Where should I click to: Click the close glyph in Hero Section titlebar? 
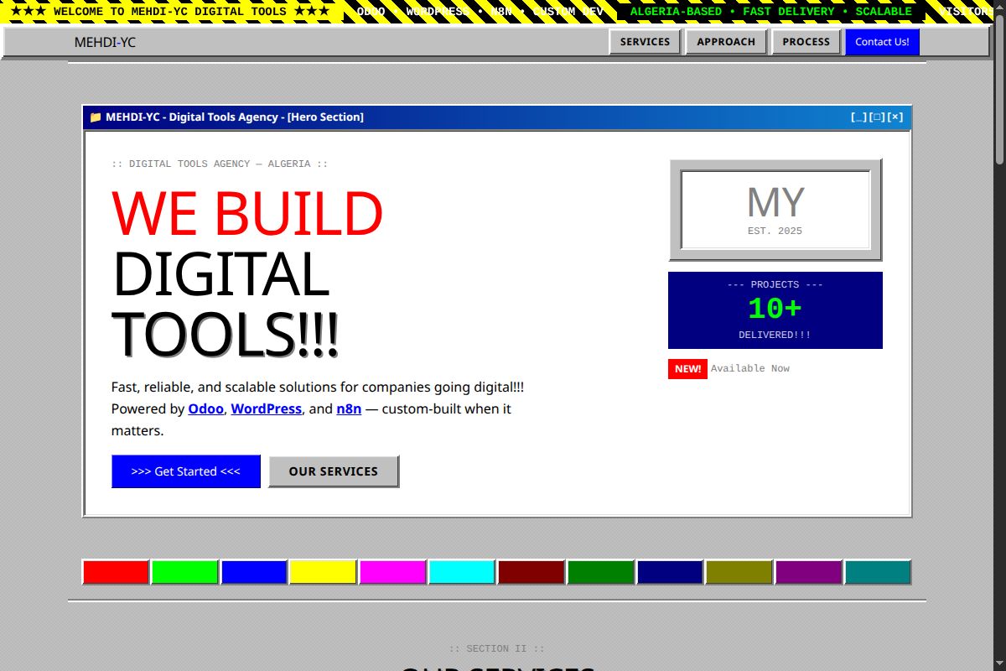coord(895,117)
